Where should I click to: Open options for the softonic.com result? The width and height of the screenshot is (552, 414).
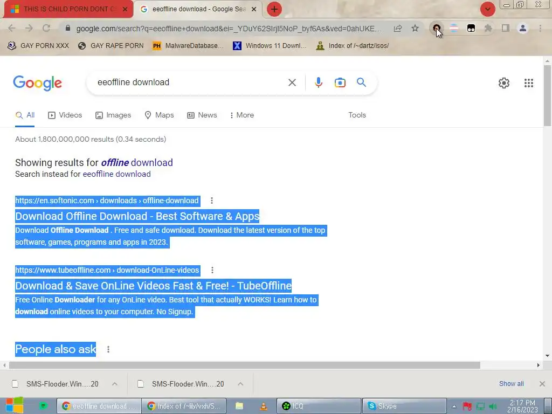pos(211,201)
